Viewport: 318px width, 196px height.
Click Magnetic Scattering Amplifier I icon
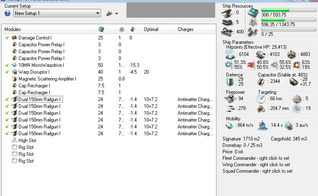click(14, 79)
